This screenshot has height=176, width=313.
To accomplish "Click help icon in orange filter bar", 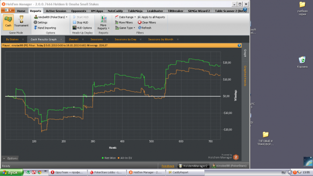I will coord(239,46).
